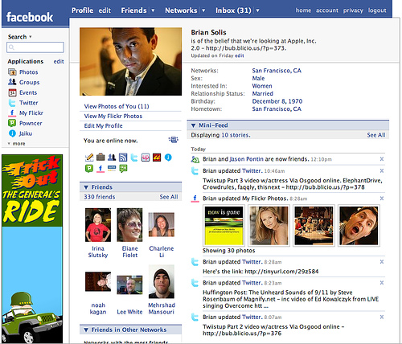
Task: Click See All next to 330 friends
Action: click(169, 197)
